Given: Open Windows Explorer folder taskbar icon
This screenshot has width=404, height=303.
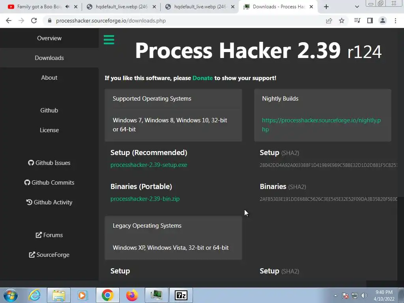Looking at the screenshot, I should pyautogui.click(x=59, y=295).
